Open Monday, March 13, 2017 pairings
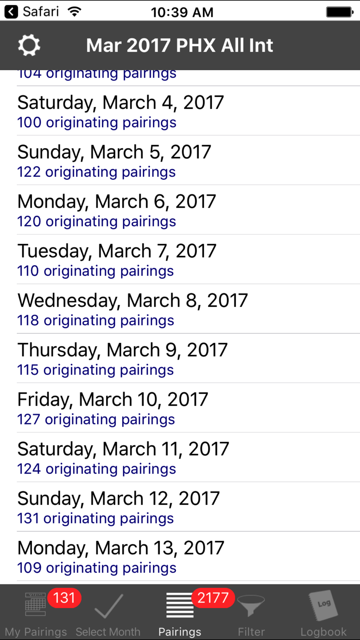The image size is (360, 640). pyautogui.click(x=188, y=556)
